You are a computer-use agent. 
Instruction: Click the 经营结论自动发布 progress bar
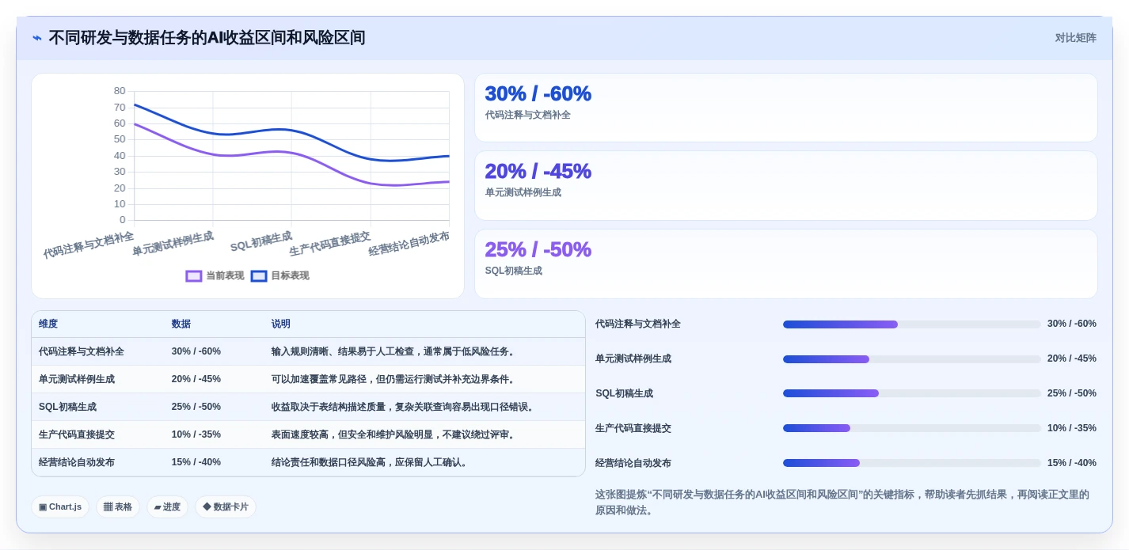click(911, 463)
